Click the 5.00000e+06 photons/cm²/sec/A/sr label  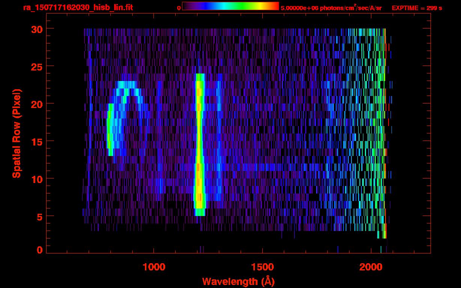331,8
